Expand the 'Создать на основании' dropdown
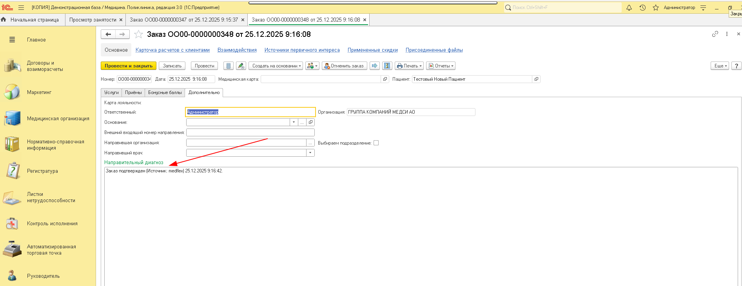Viewport: 742px width, 286px height. (276, 66)
